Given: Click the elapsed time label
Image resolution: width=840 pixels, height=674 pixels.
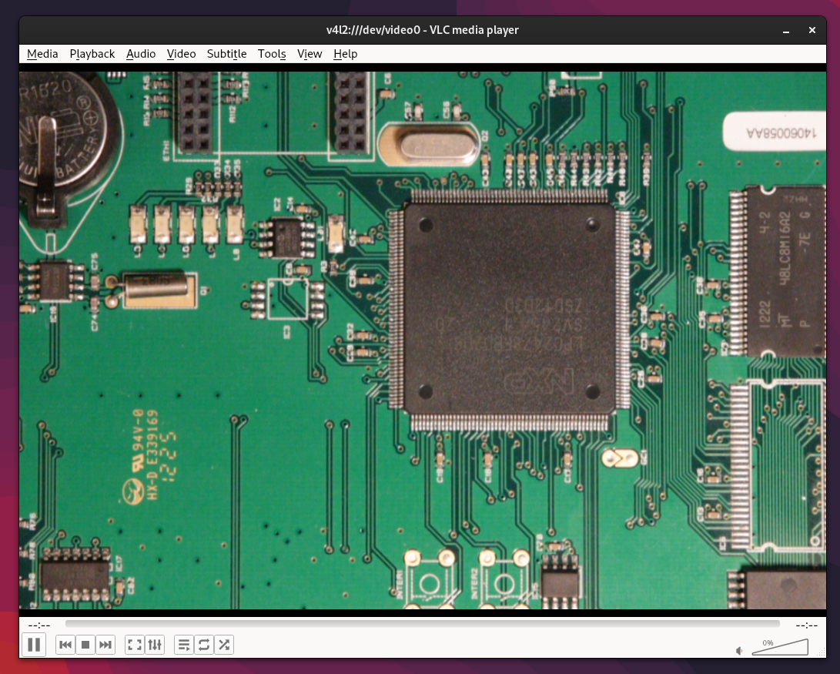Looking at the screenshot, I should tap(39, 625).
